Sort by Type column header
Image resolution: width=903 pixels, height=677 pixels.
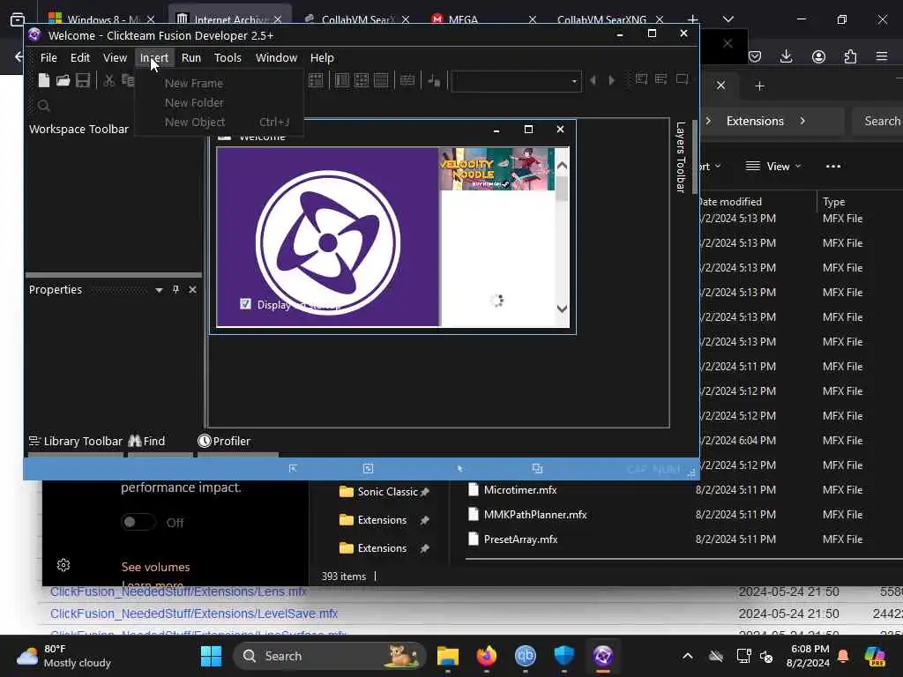coord(833,202)
